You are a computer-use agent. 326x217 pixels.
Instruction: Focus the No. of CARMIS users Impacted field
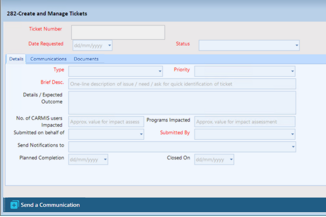(x=106, y=122)
